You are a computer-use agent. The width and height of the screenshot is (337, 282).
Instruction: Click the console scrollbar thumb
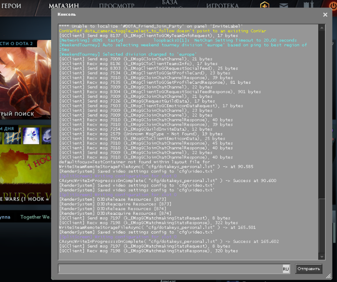322,226
